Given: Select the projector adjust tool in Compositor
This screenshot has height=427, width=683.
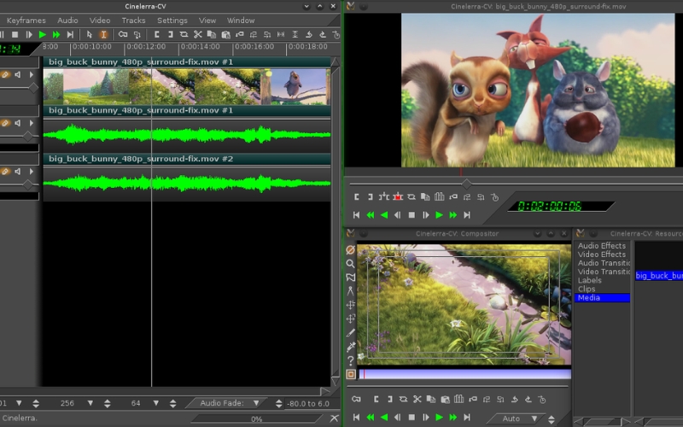Looking at the screenshot, I should point(350,319).
